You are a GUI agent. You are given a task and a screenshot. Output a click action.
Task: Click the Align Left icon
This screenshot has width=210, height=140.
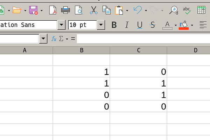pos(203,25)
